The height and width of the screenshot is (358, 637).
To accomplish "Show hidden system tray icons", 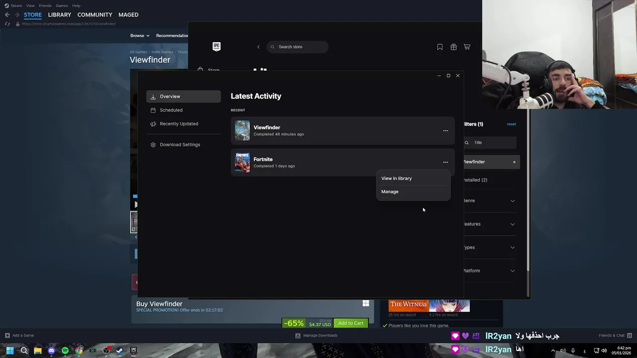I will pyautogui.click(x=552, y=351).
